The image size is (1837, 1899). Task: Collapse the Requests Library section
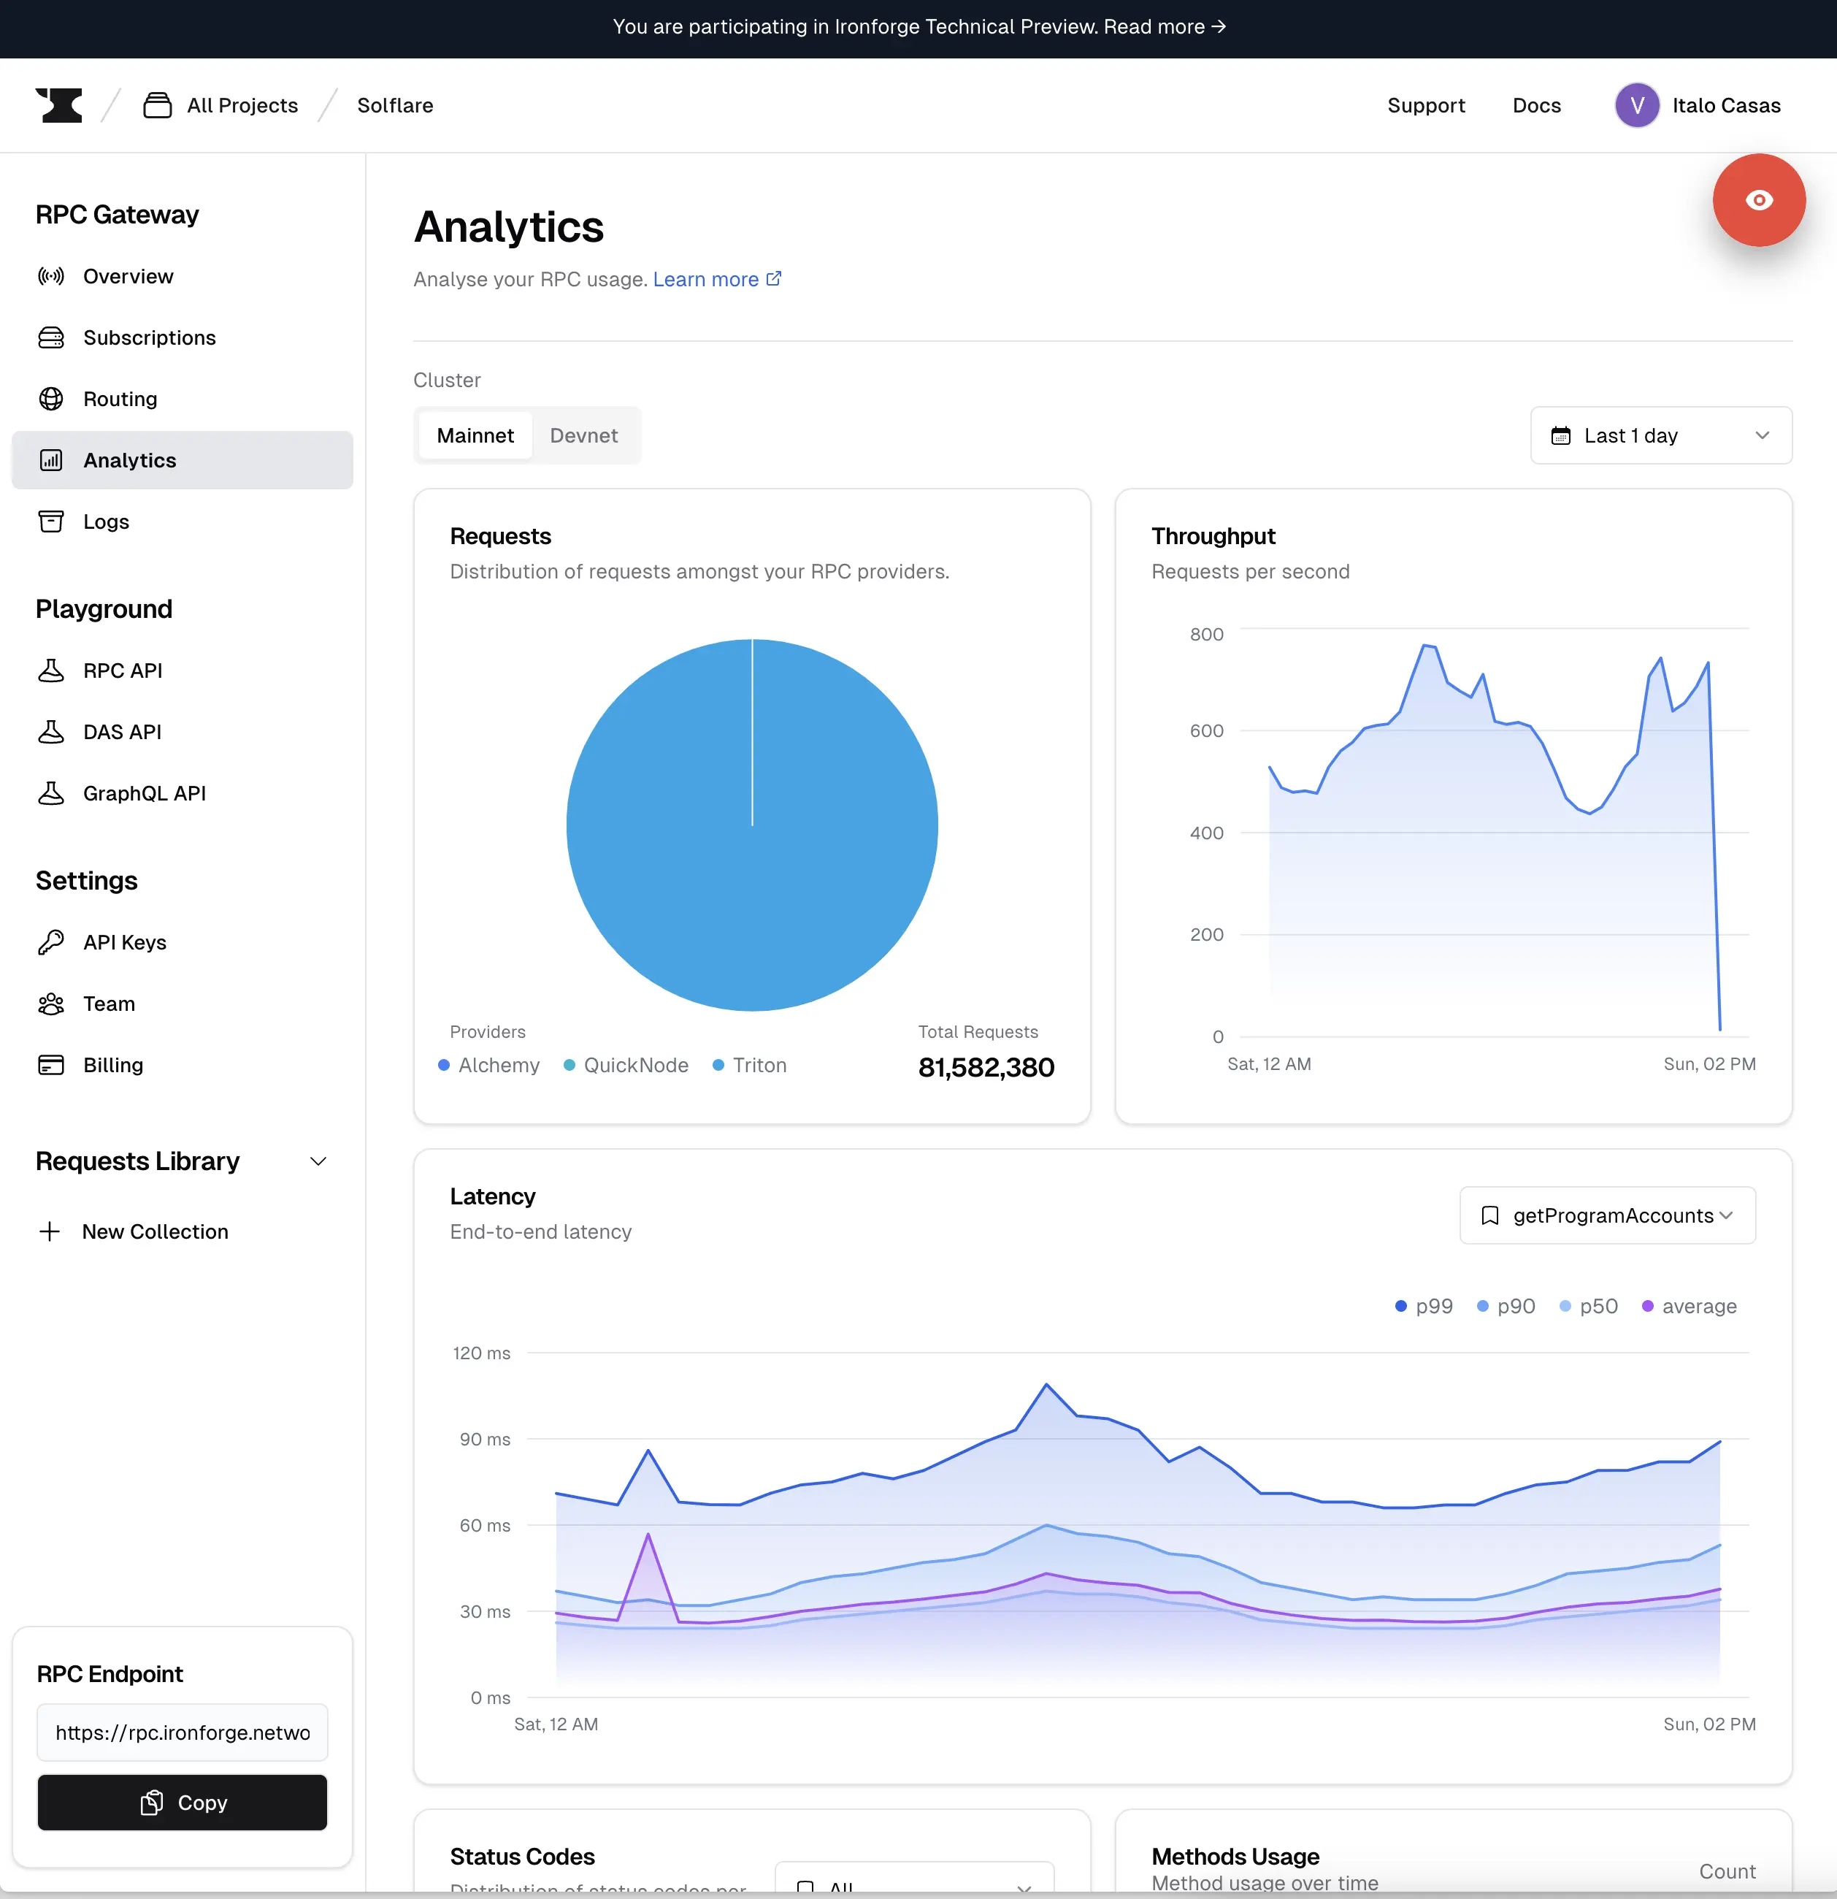[318, 1161]
